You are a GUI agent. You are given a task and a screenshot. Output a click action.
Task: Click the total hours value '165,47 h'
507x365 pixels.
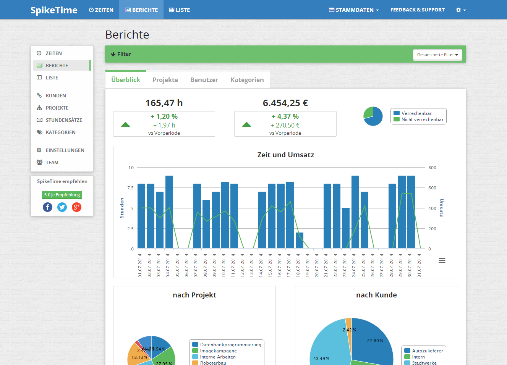click(x=164, y=103)
